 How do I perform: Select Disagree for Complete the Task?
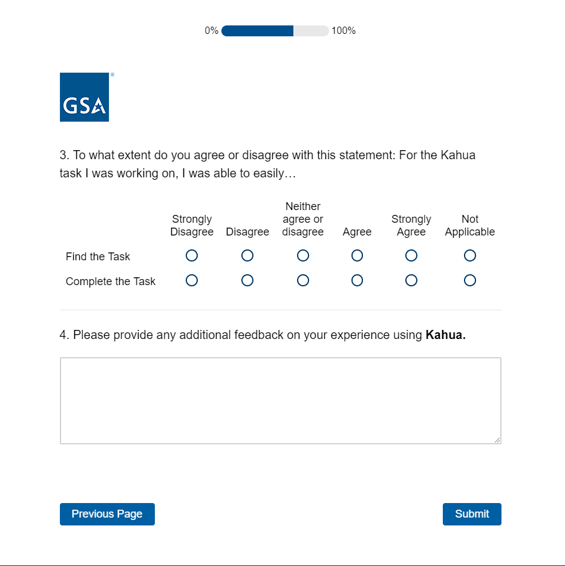pos(247,280)
